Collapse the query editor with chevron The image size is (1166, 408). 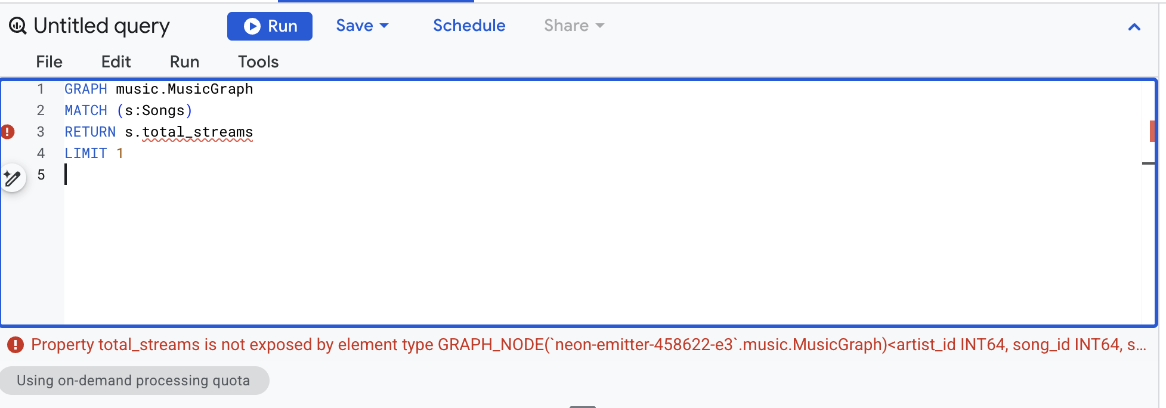pyautogui.click(x=1134, y=27)
